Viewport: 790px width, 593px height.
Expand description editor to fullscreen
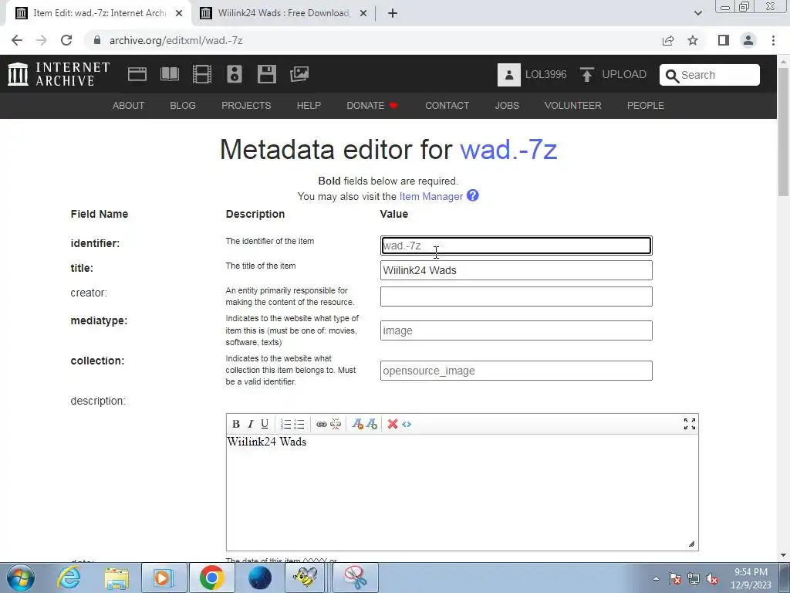tap(689, 424)
